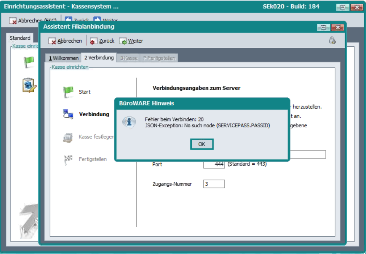
Task: Go back with the Zurück button
Action: pyautogui.click(x=102, y=41)
